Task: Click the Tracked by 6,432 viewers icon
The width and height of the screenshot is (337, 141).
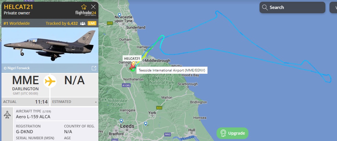Action: (82, 24)
